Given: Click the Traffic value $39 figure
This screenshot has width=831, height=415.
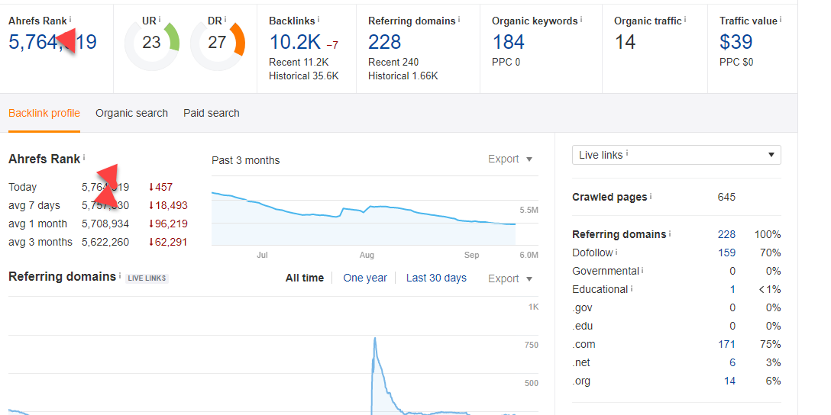Looking at the screenshot, I should 735,42.
